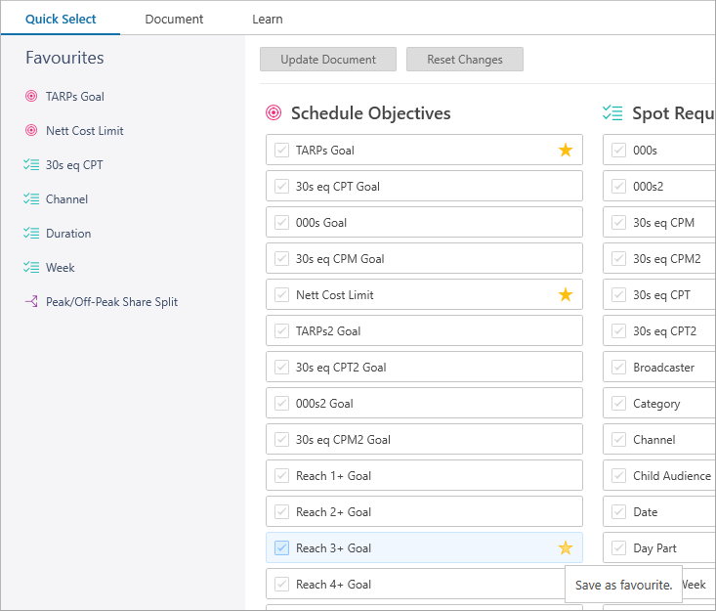
Task: Click the Update Document button
Action: pyautogui.click(x=328, y=59)
